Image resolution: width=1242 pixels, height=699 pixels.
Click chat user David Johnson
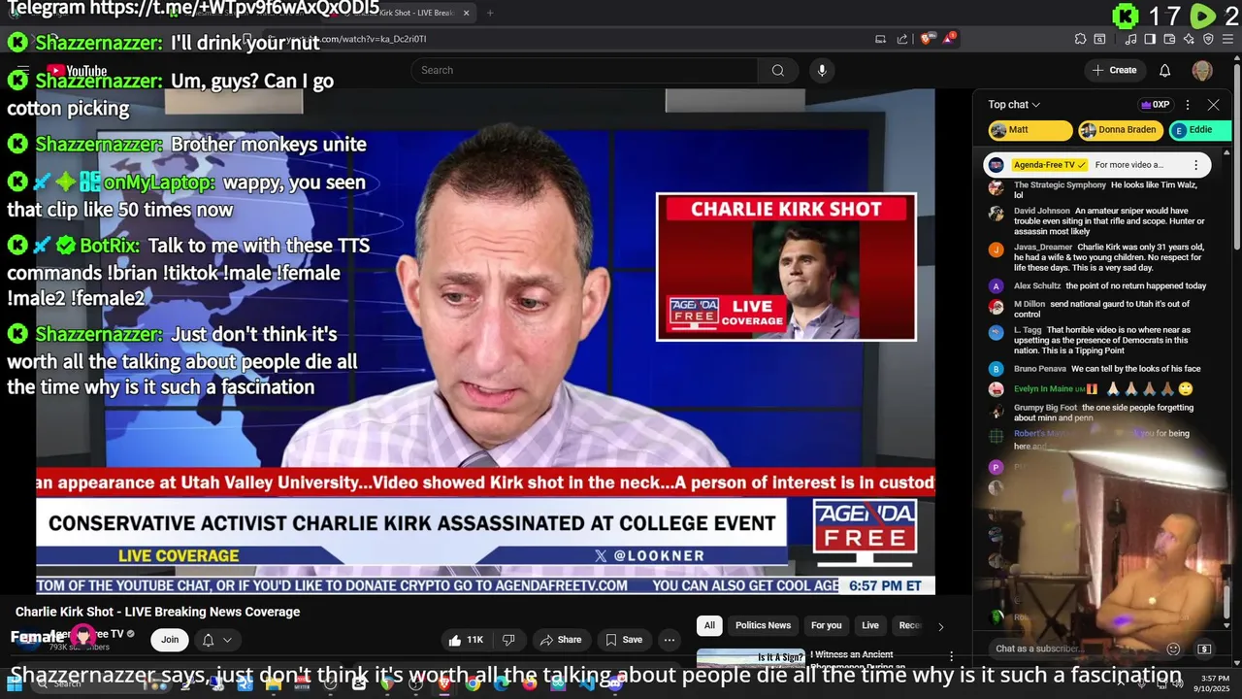tap(1041, 211)
